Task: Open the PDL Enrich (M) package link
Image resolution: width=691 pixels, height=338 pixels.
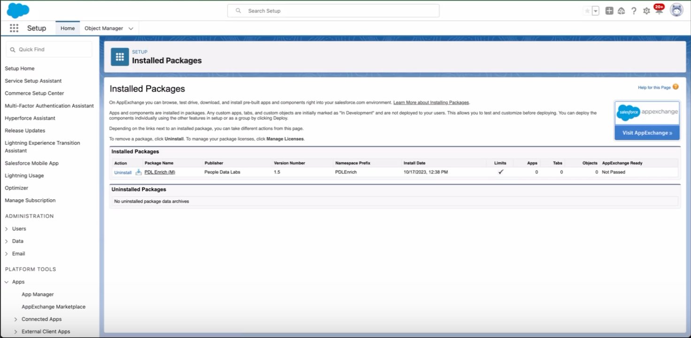Action: [x=160, y=172]
